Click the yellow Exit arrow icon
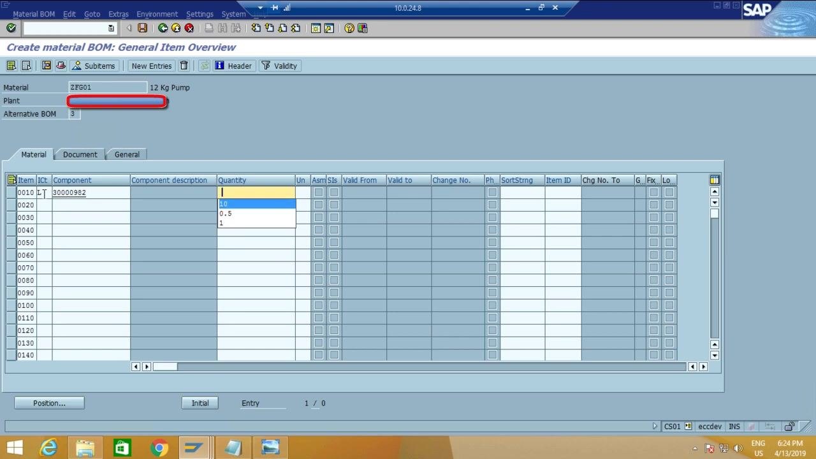Image resolution: width=816 pixels, height=459 pixels. [x=176, y=28]
